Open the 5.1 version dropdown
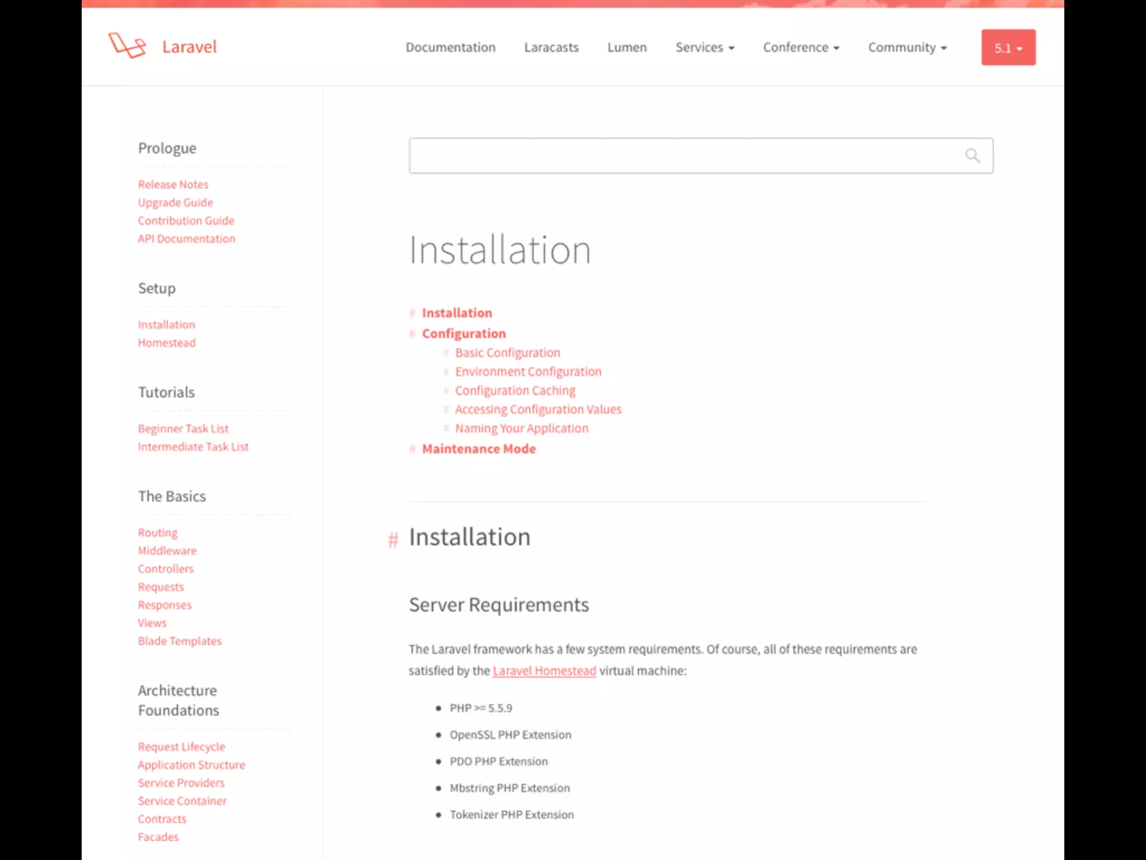Viewport: 1146px width, 860px height. pos(1008,48)
